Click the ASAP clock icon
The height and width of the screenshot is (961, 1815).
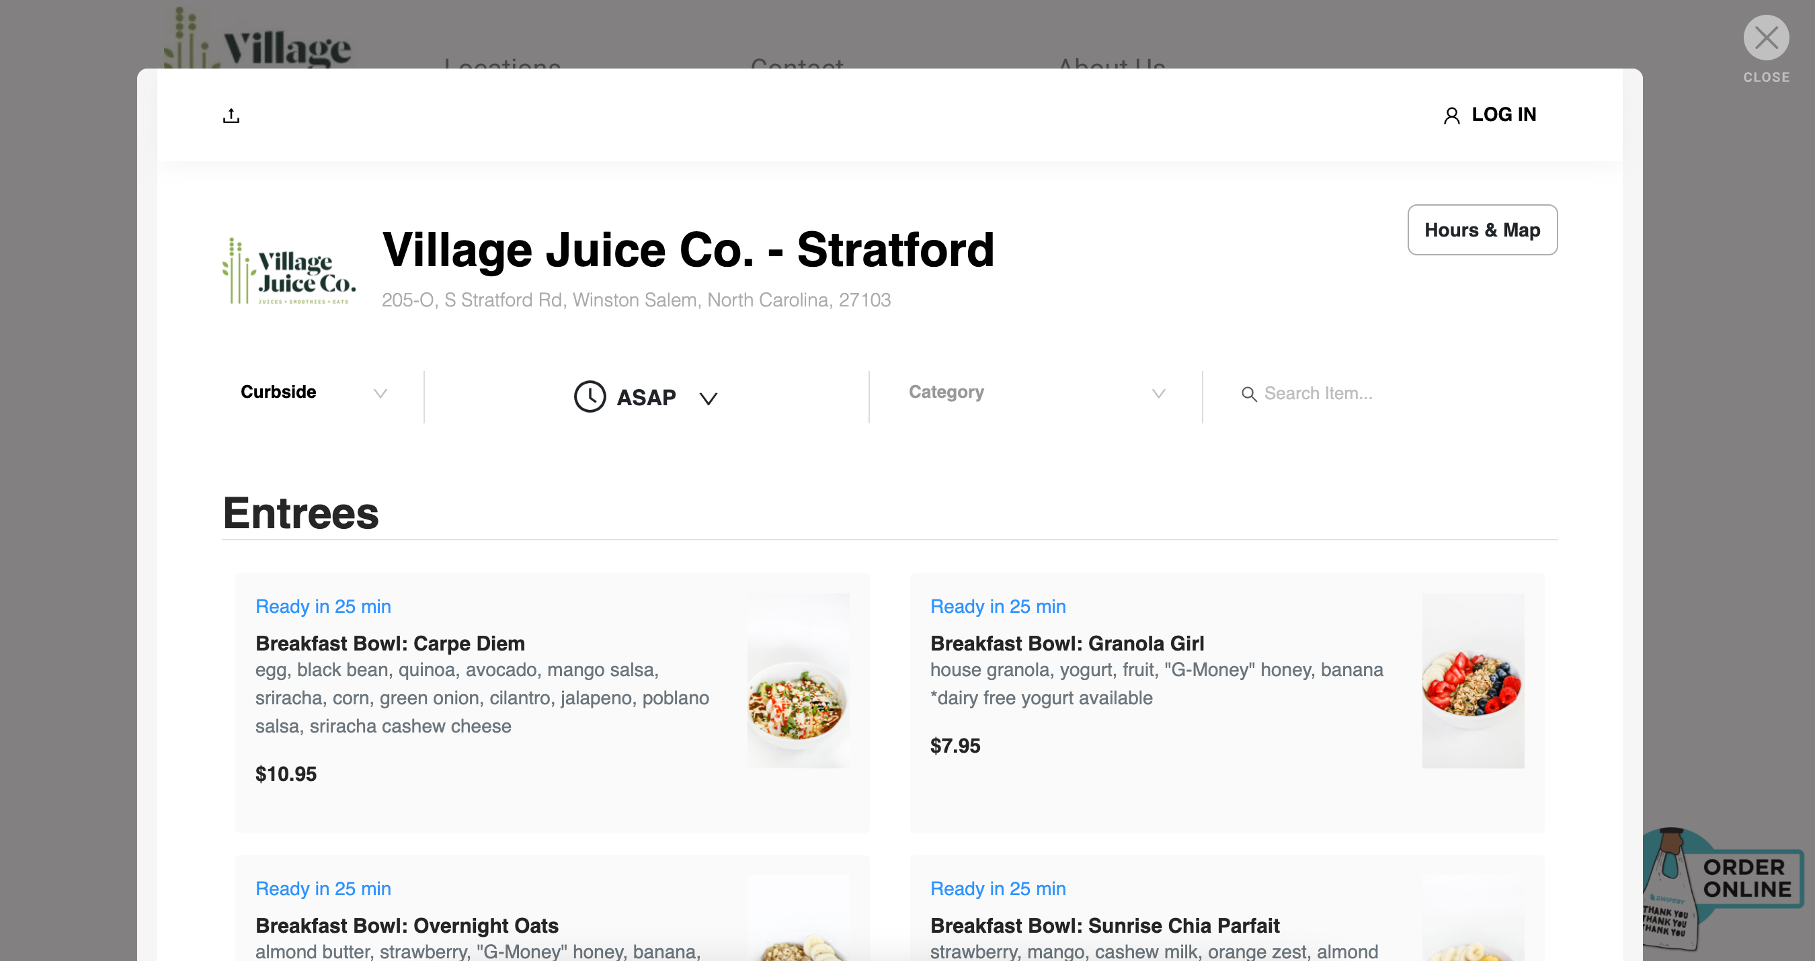[x=590, y=396]
